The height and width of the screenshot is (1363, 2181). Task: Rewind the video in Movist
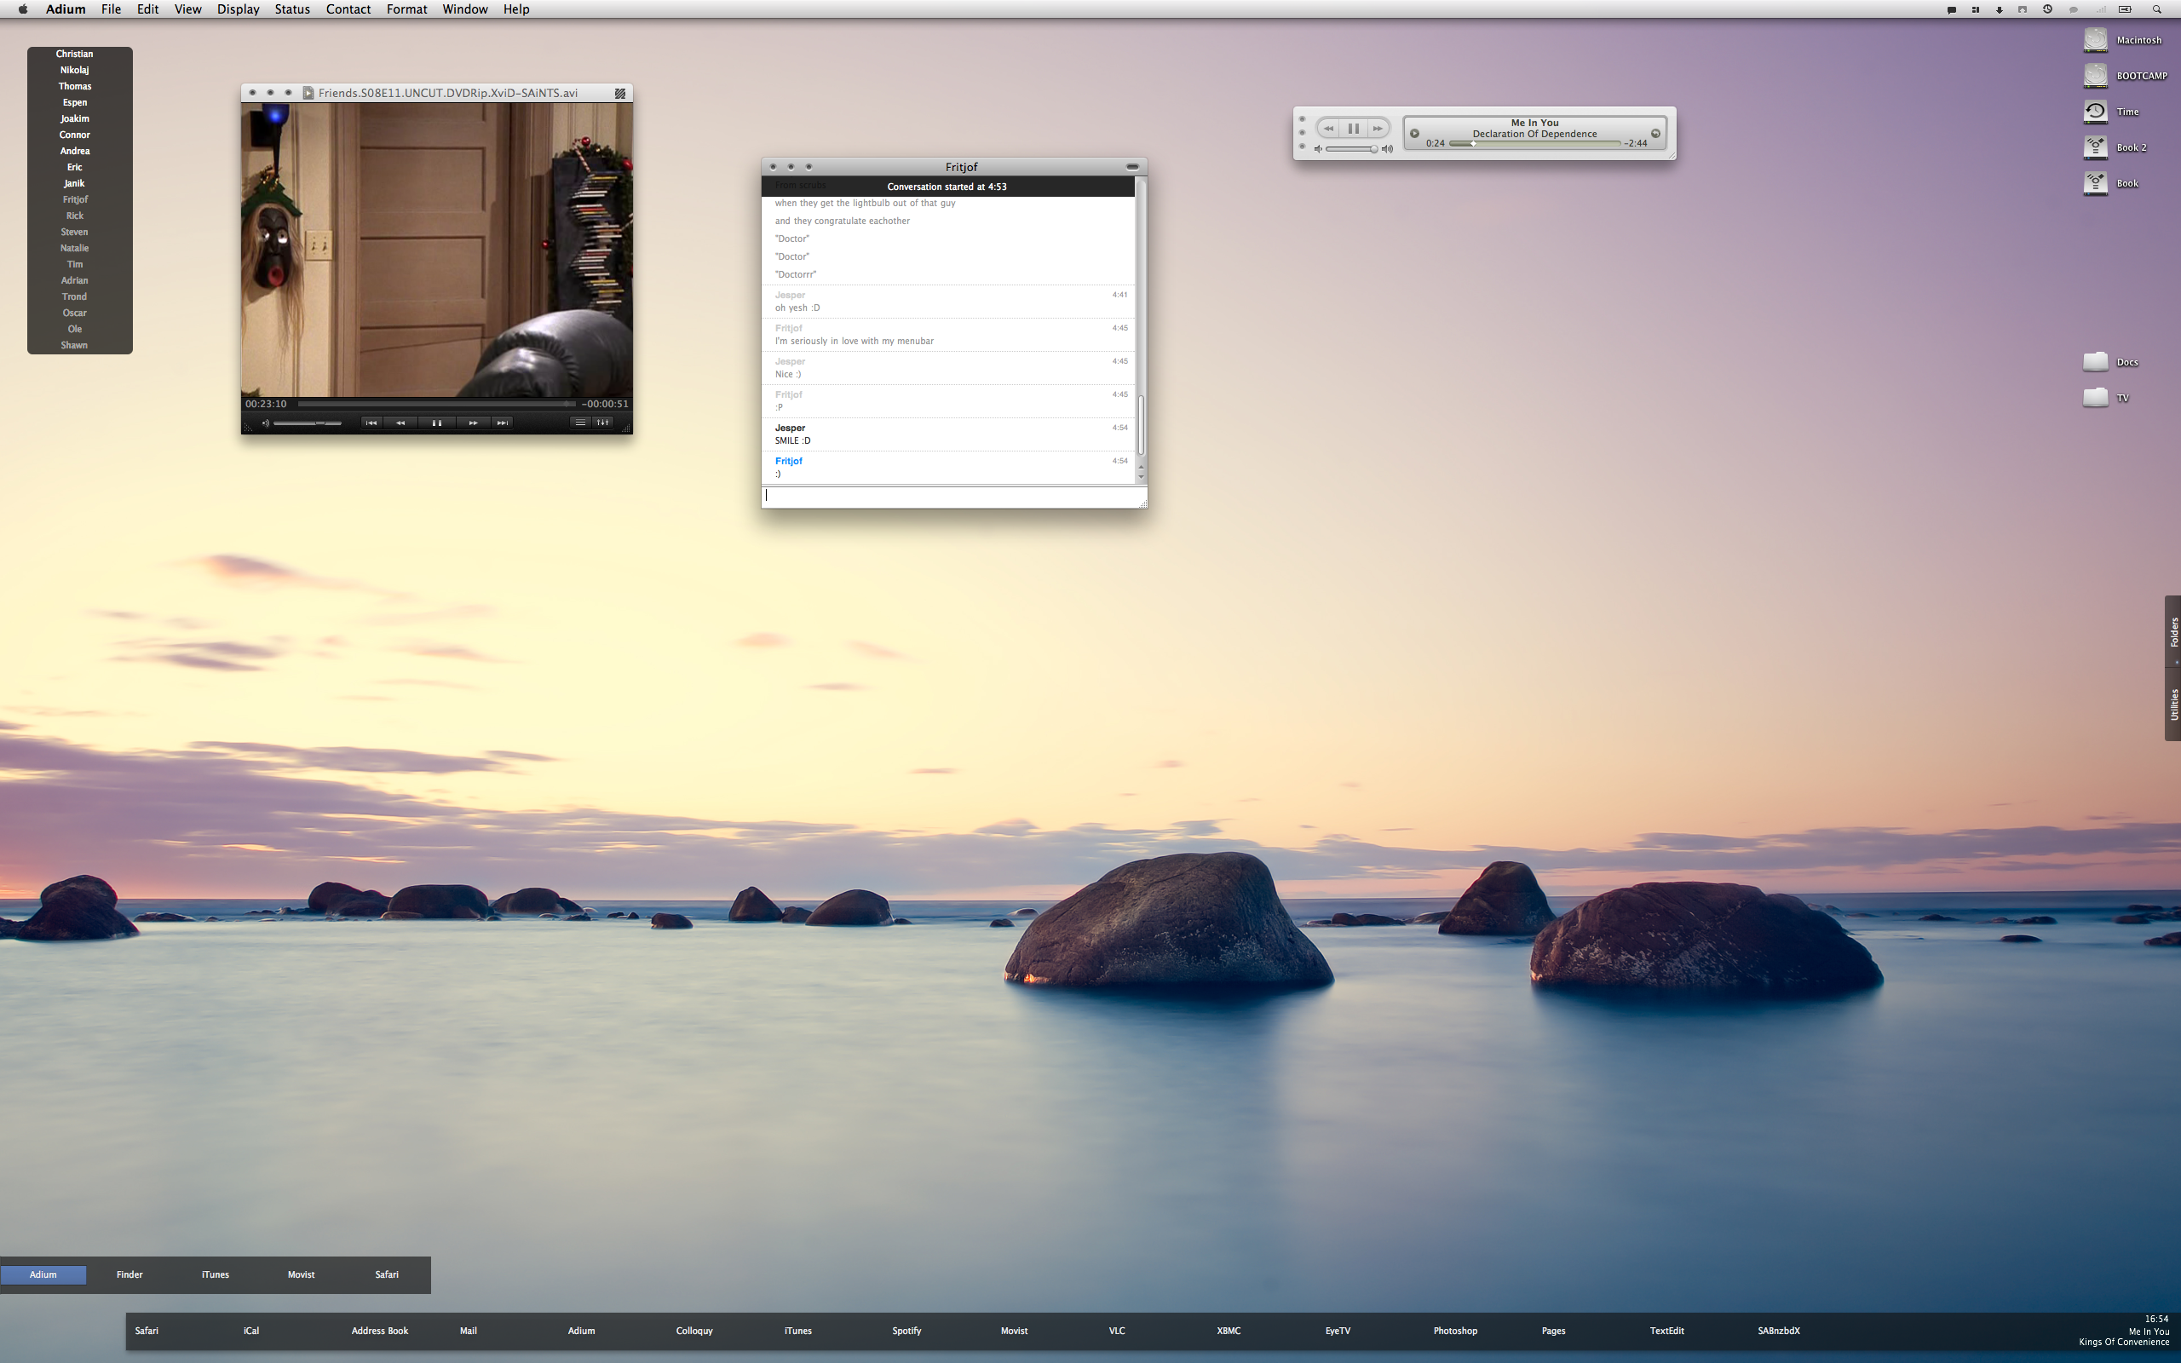(x=401, y=423)
